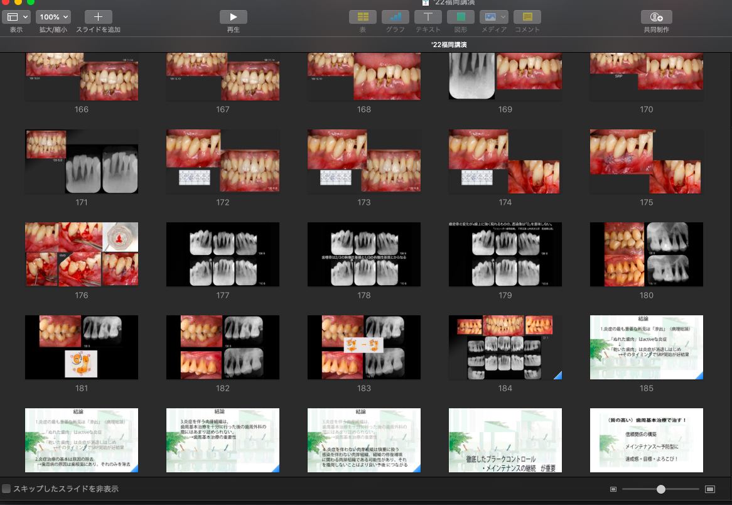Select slide 171 x-ray thumbnail
This screenshot has height=505, width=732.
[x=82, y=161]
